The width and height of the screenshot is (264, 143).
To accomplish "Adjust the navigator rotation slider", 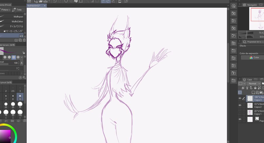I will point(246,37).
